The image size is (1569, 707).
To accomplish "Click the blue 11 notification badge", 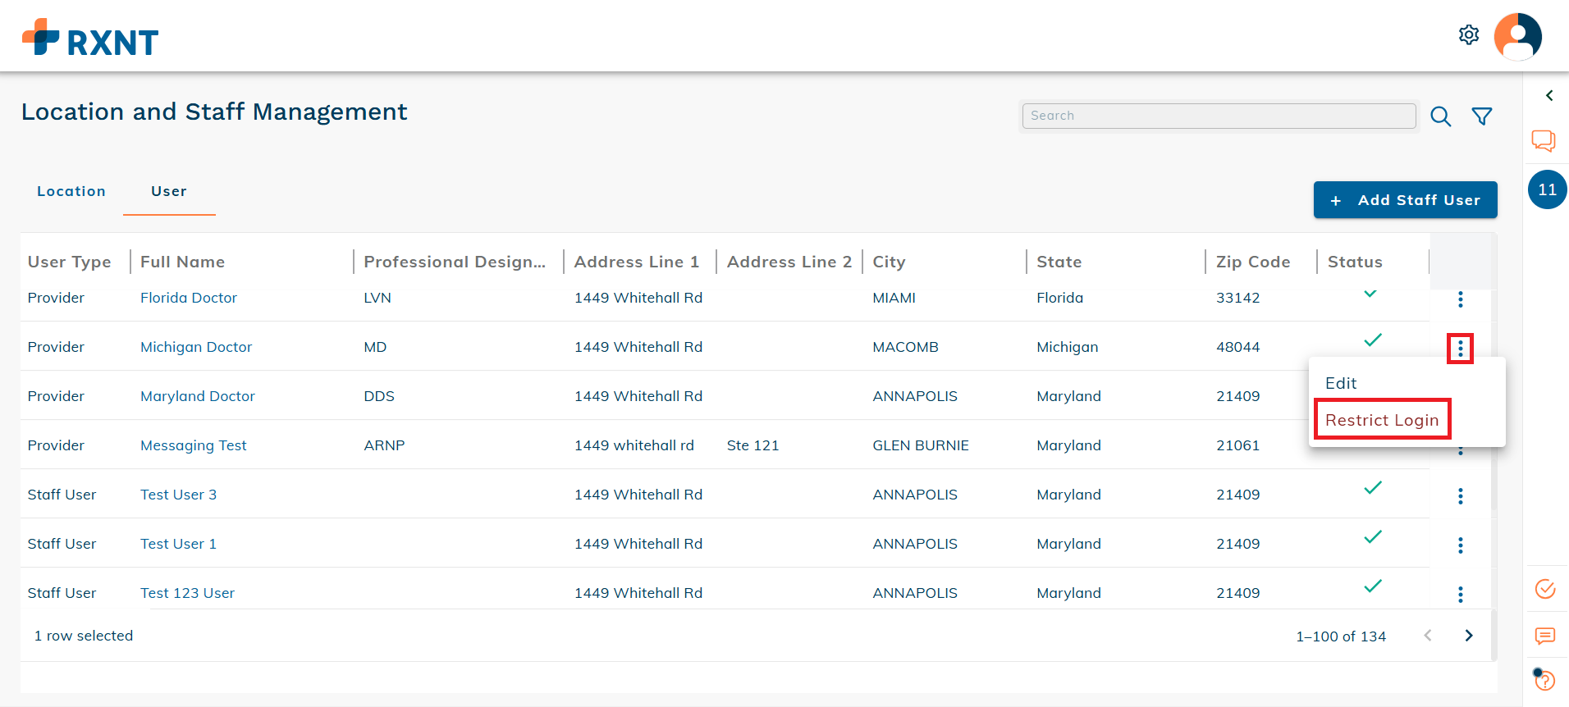I will tap(1548, 189).
